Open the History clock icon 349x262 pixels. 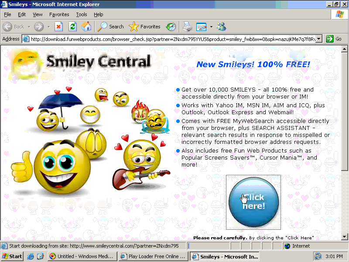[171, 27]
